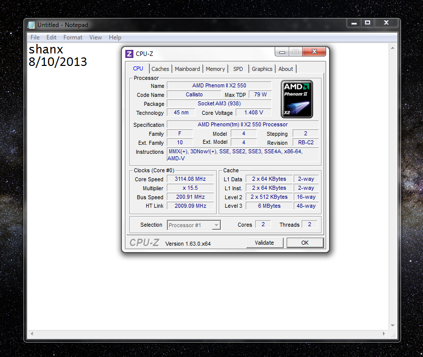Click the vertical scrollbar up arrow in Notepad

click(x=393, y=47)
